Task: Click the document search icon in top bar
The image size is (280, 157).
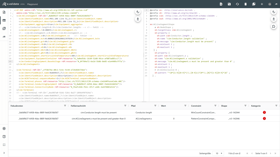Action: click(x=221, y=4)
